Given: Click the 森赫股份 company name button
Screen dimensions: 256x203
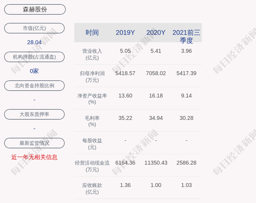Looking at the screenshot, I should [x=35, y=9].
